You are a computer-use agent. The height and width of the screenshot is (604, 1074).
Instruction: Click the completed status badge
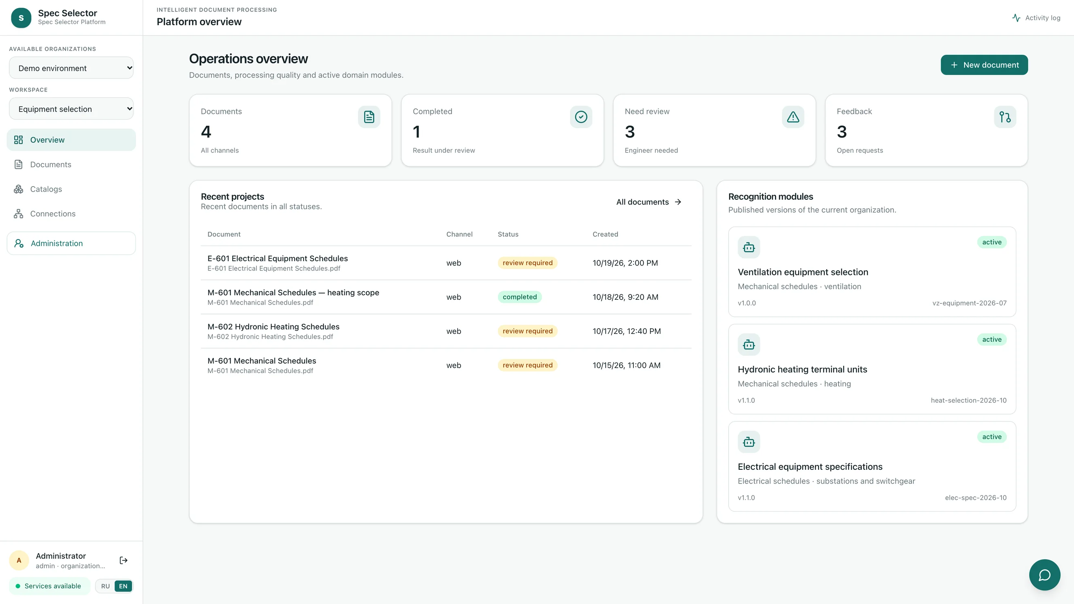click(x=520, y=297)
